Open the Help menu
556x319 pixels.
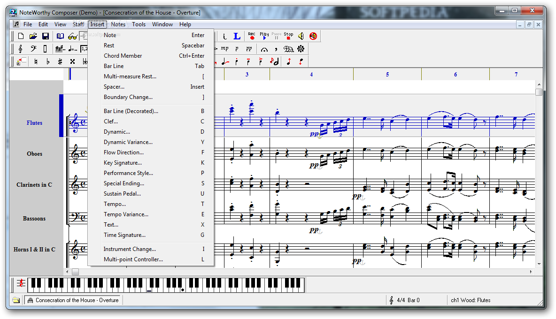[185, 24]
